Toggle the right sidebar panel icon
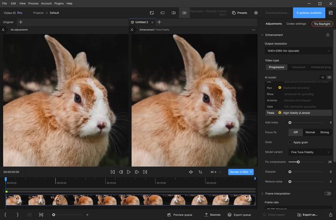 [x=331, y=13]
